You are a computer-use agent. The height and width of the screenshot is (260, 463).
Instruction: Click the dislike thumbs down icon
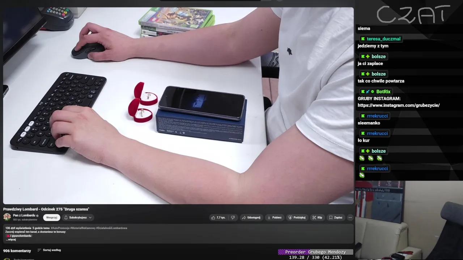[233, 217]
